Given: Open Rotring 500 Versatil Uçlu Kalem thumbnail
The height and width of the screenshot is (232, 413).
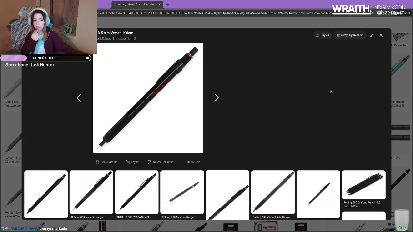Looking at the screenshot, I should point(273,192).
